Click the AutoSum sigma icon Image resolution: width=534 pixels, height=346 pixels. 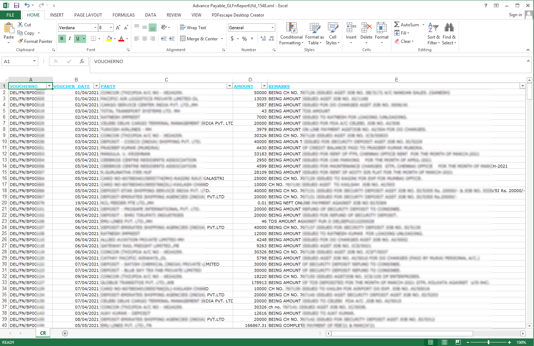click(397, 25)
